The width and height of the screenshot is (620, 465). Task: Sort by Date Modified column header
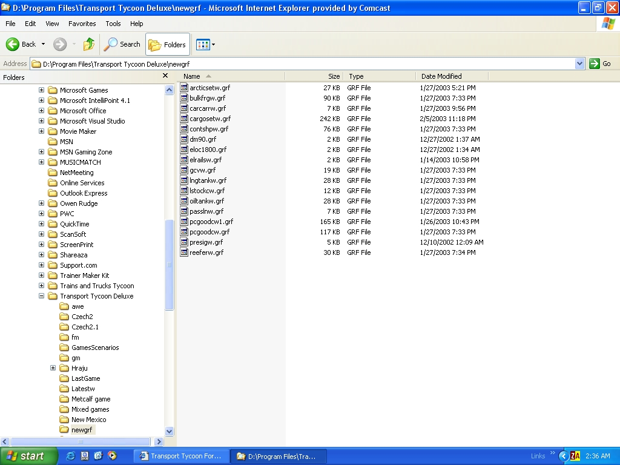452,76
